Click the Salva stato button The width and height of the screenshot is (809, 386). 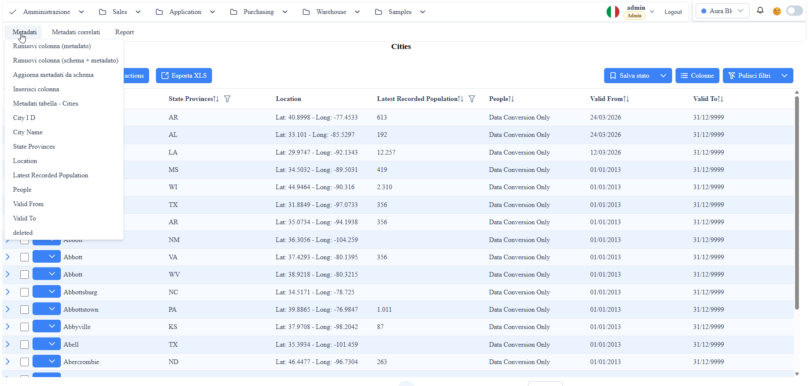point(629,76)
